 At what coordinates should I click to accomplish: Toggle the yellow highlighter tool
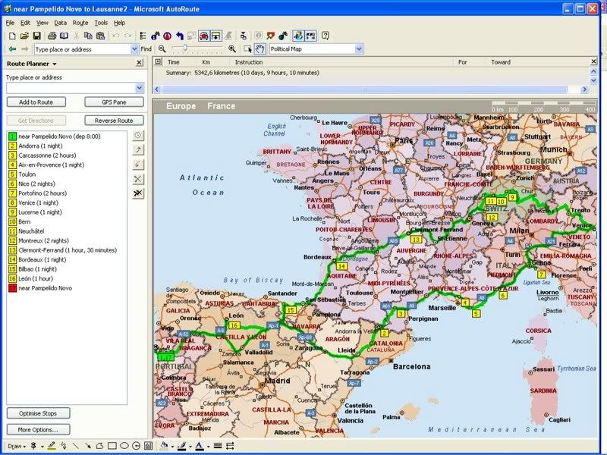[52, 446]
